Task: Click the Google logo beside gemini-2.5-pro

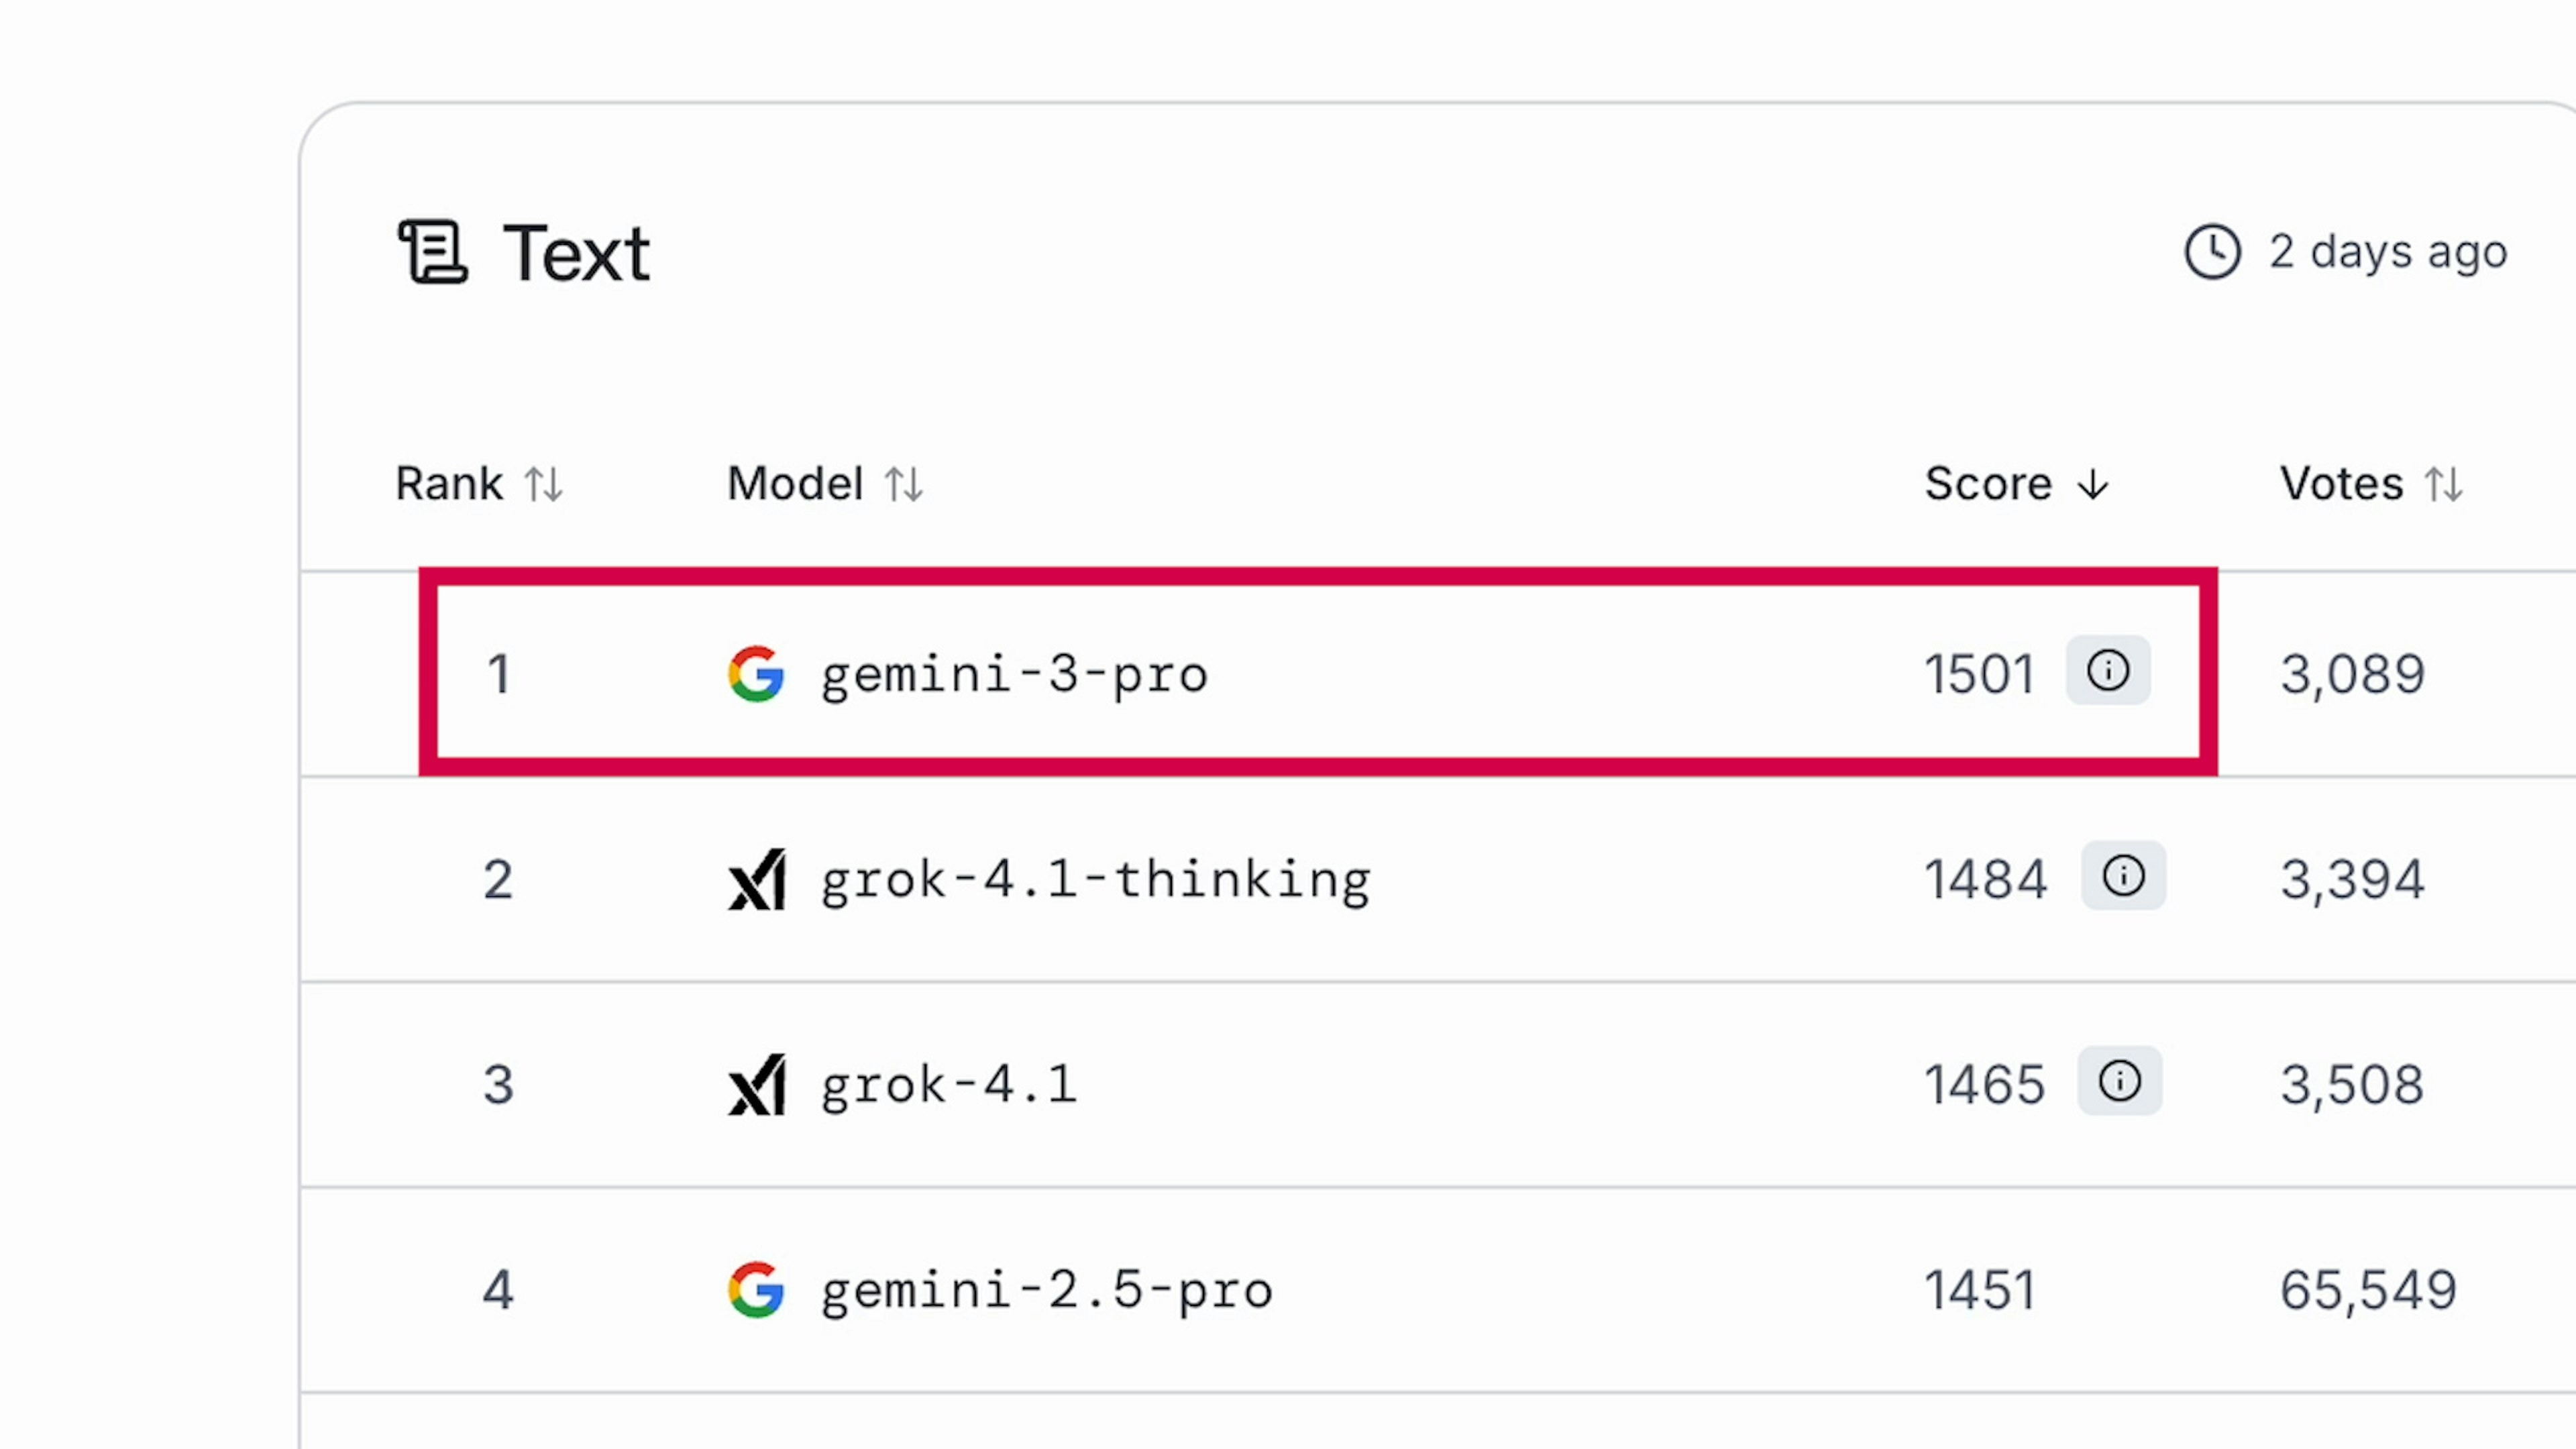Action: [756, 1289]
